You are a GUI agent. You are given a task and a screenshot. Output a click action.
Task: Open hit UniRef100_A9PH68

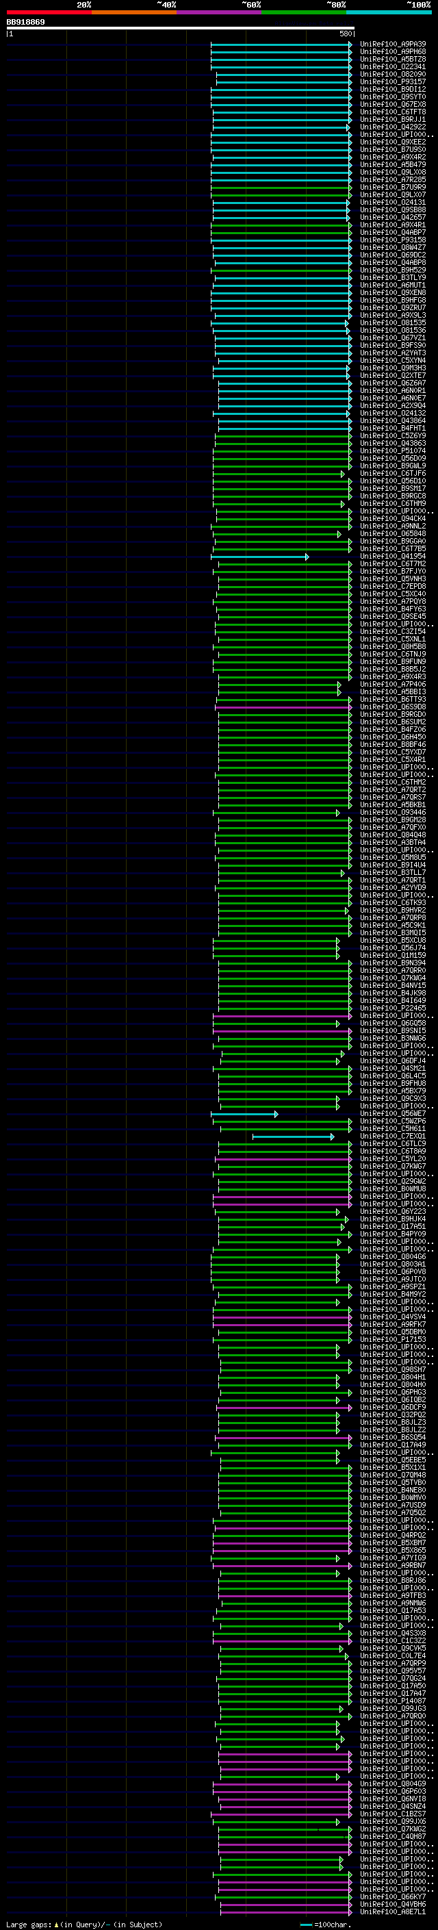[x=393, y=52]
